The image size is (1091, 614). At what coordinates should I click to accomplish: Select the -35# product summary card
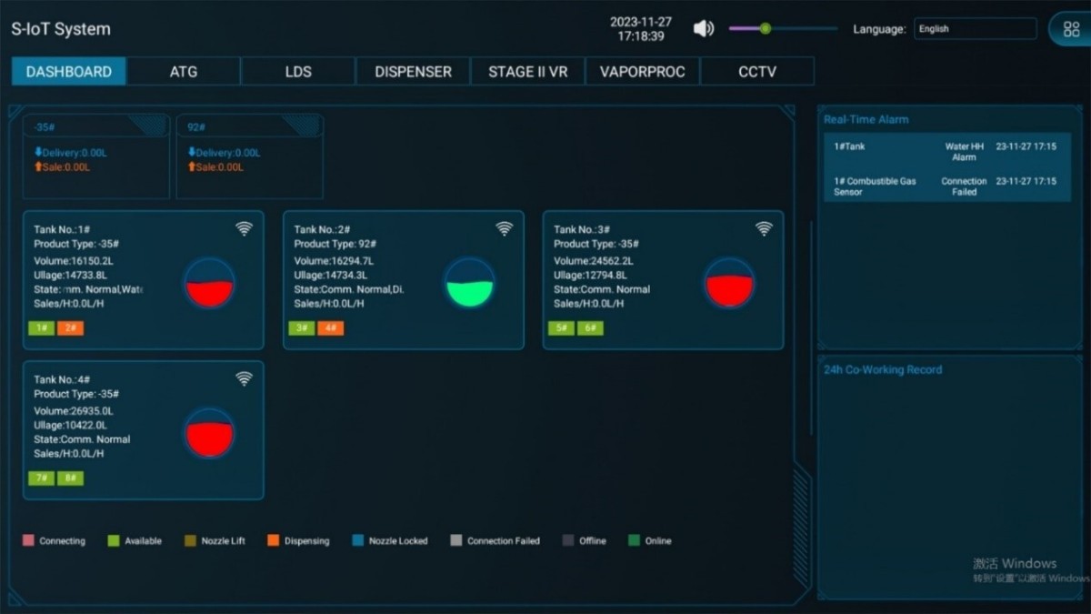pyautogui.click(x=95, y=156)
